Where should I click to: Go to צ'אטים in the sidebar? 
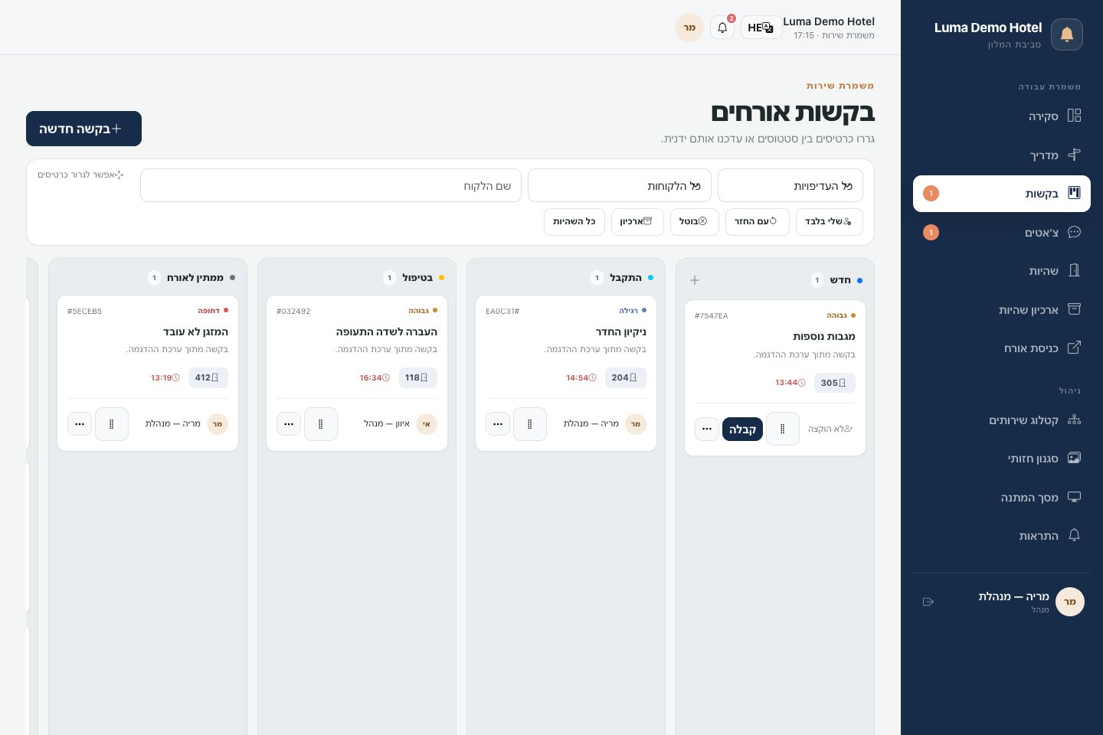click(x=1002, y=233)
